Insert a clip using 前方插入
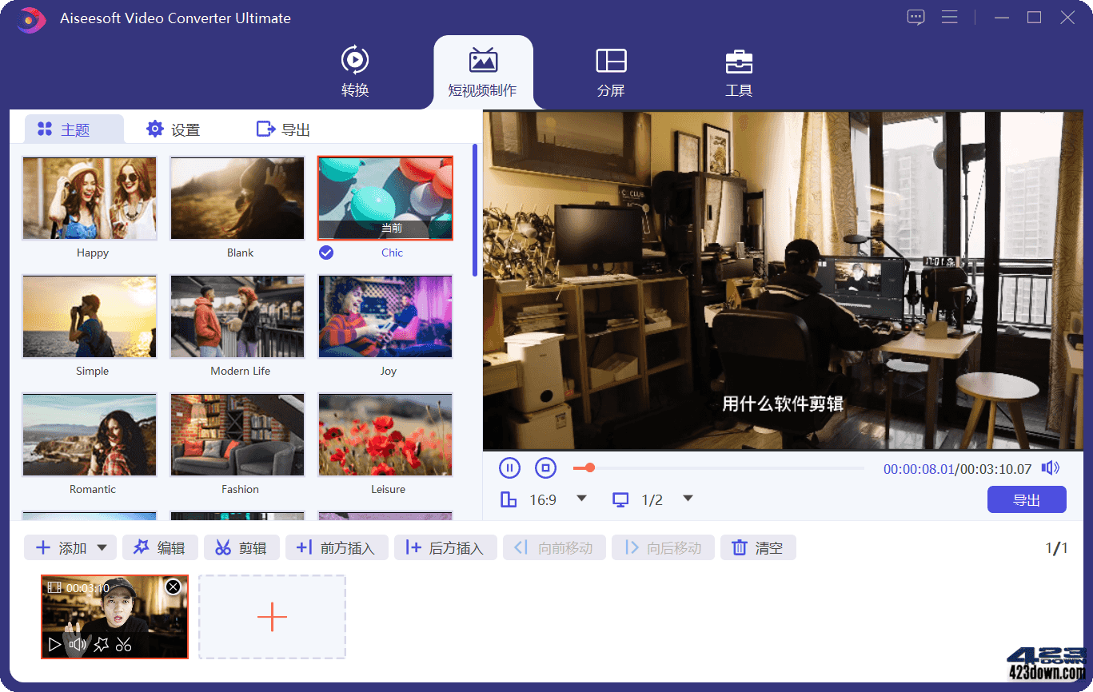The image size is (1093, 692). click(337, 547)
